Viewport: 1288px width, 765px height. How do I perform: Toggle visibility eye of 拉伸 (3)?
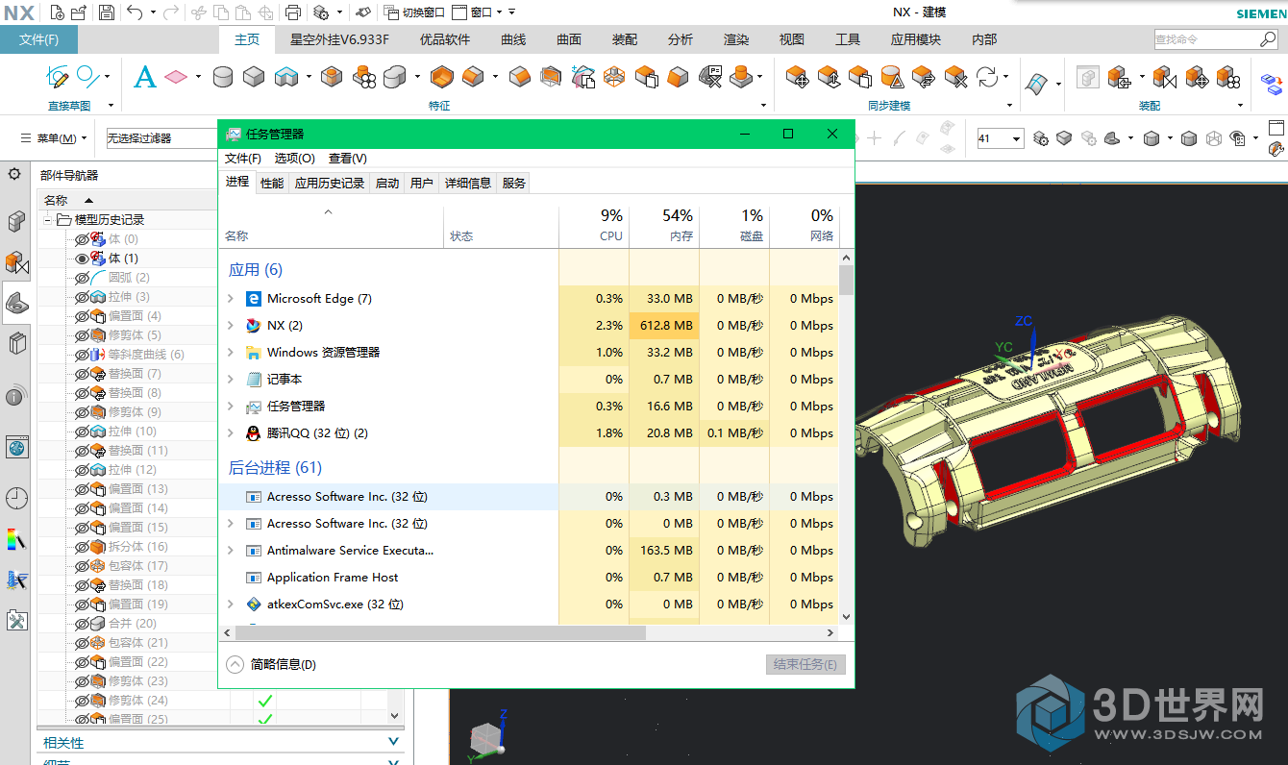(82, 297)
